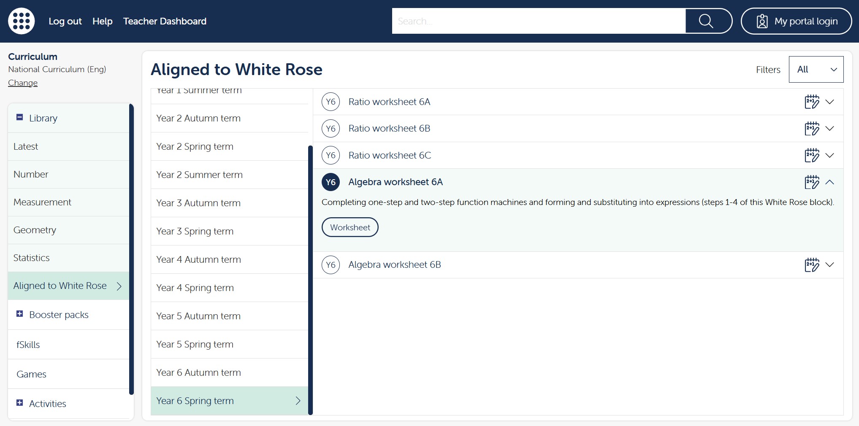Open fSkills in the sidebar
The height and width of the screenshot is (426, 859).
68,345
